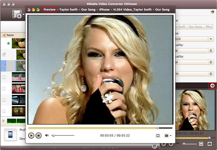Toggle checkbox of the highlighted third file row
The image size is (217, 150).
coord(4,65)
